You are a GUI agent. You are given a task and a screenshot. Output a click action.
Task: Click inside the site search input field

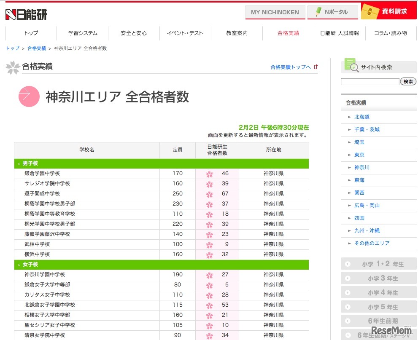click(369, 81)
